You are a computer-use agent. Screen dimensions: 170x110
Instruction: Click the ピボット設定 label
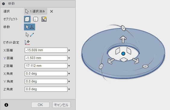pyautogui.click(x=11, y=43)
